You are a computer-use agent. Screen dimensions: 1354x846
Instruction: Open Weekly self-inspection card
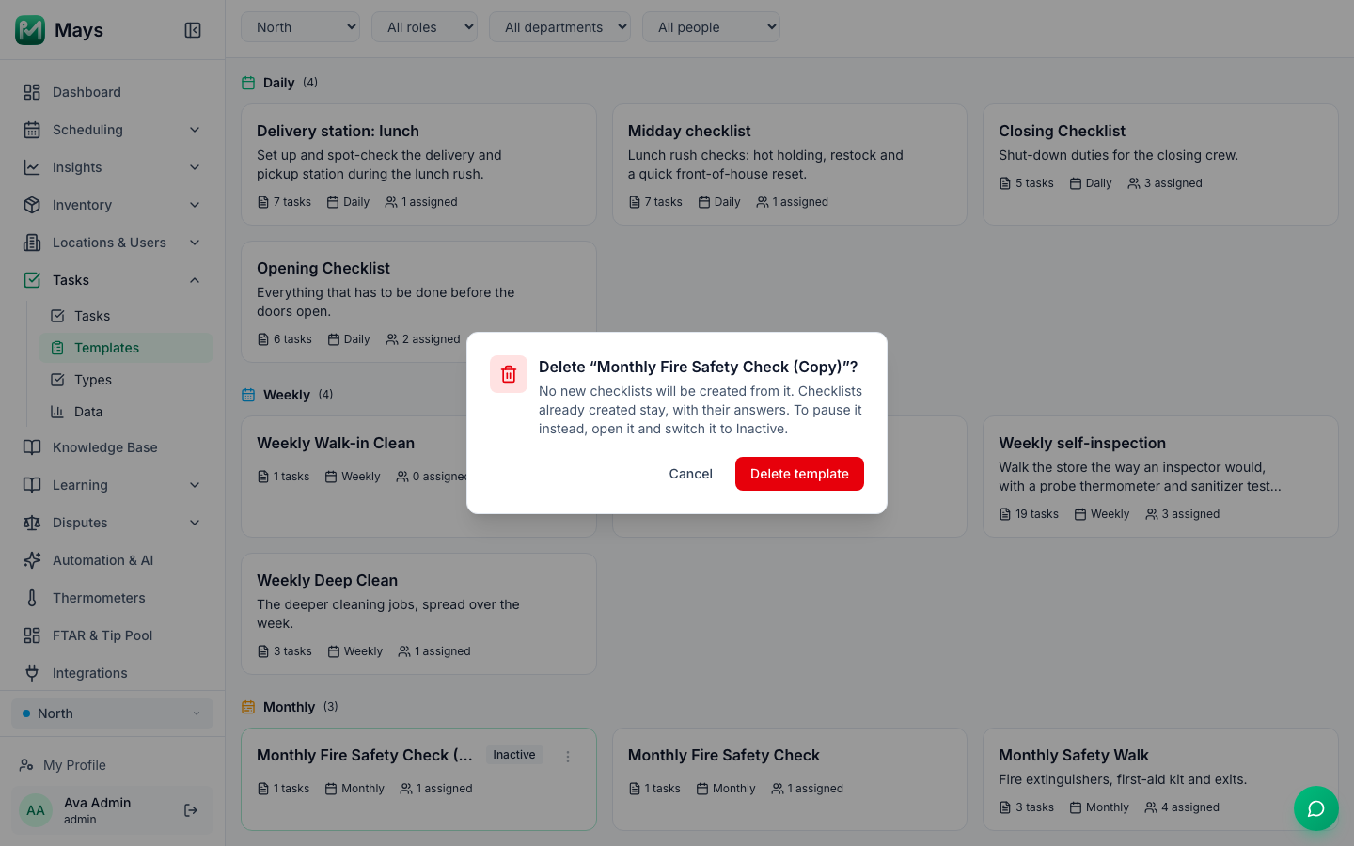tap(1160, 477)
